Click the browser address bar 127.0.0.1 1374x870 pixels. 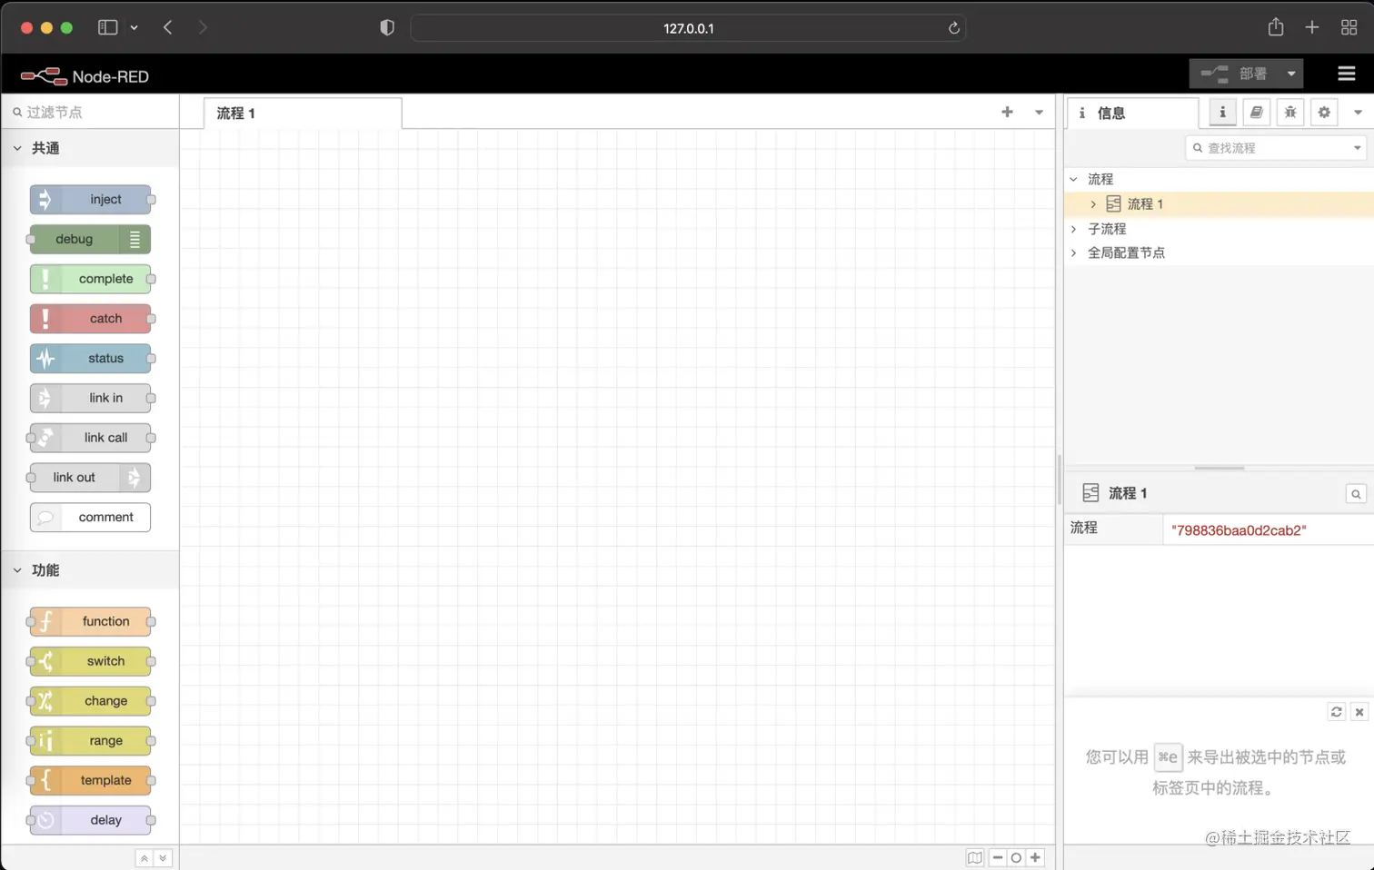click(x=688, y=28)
